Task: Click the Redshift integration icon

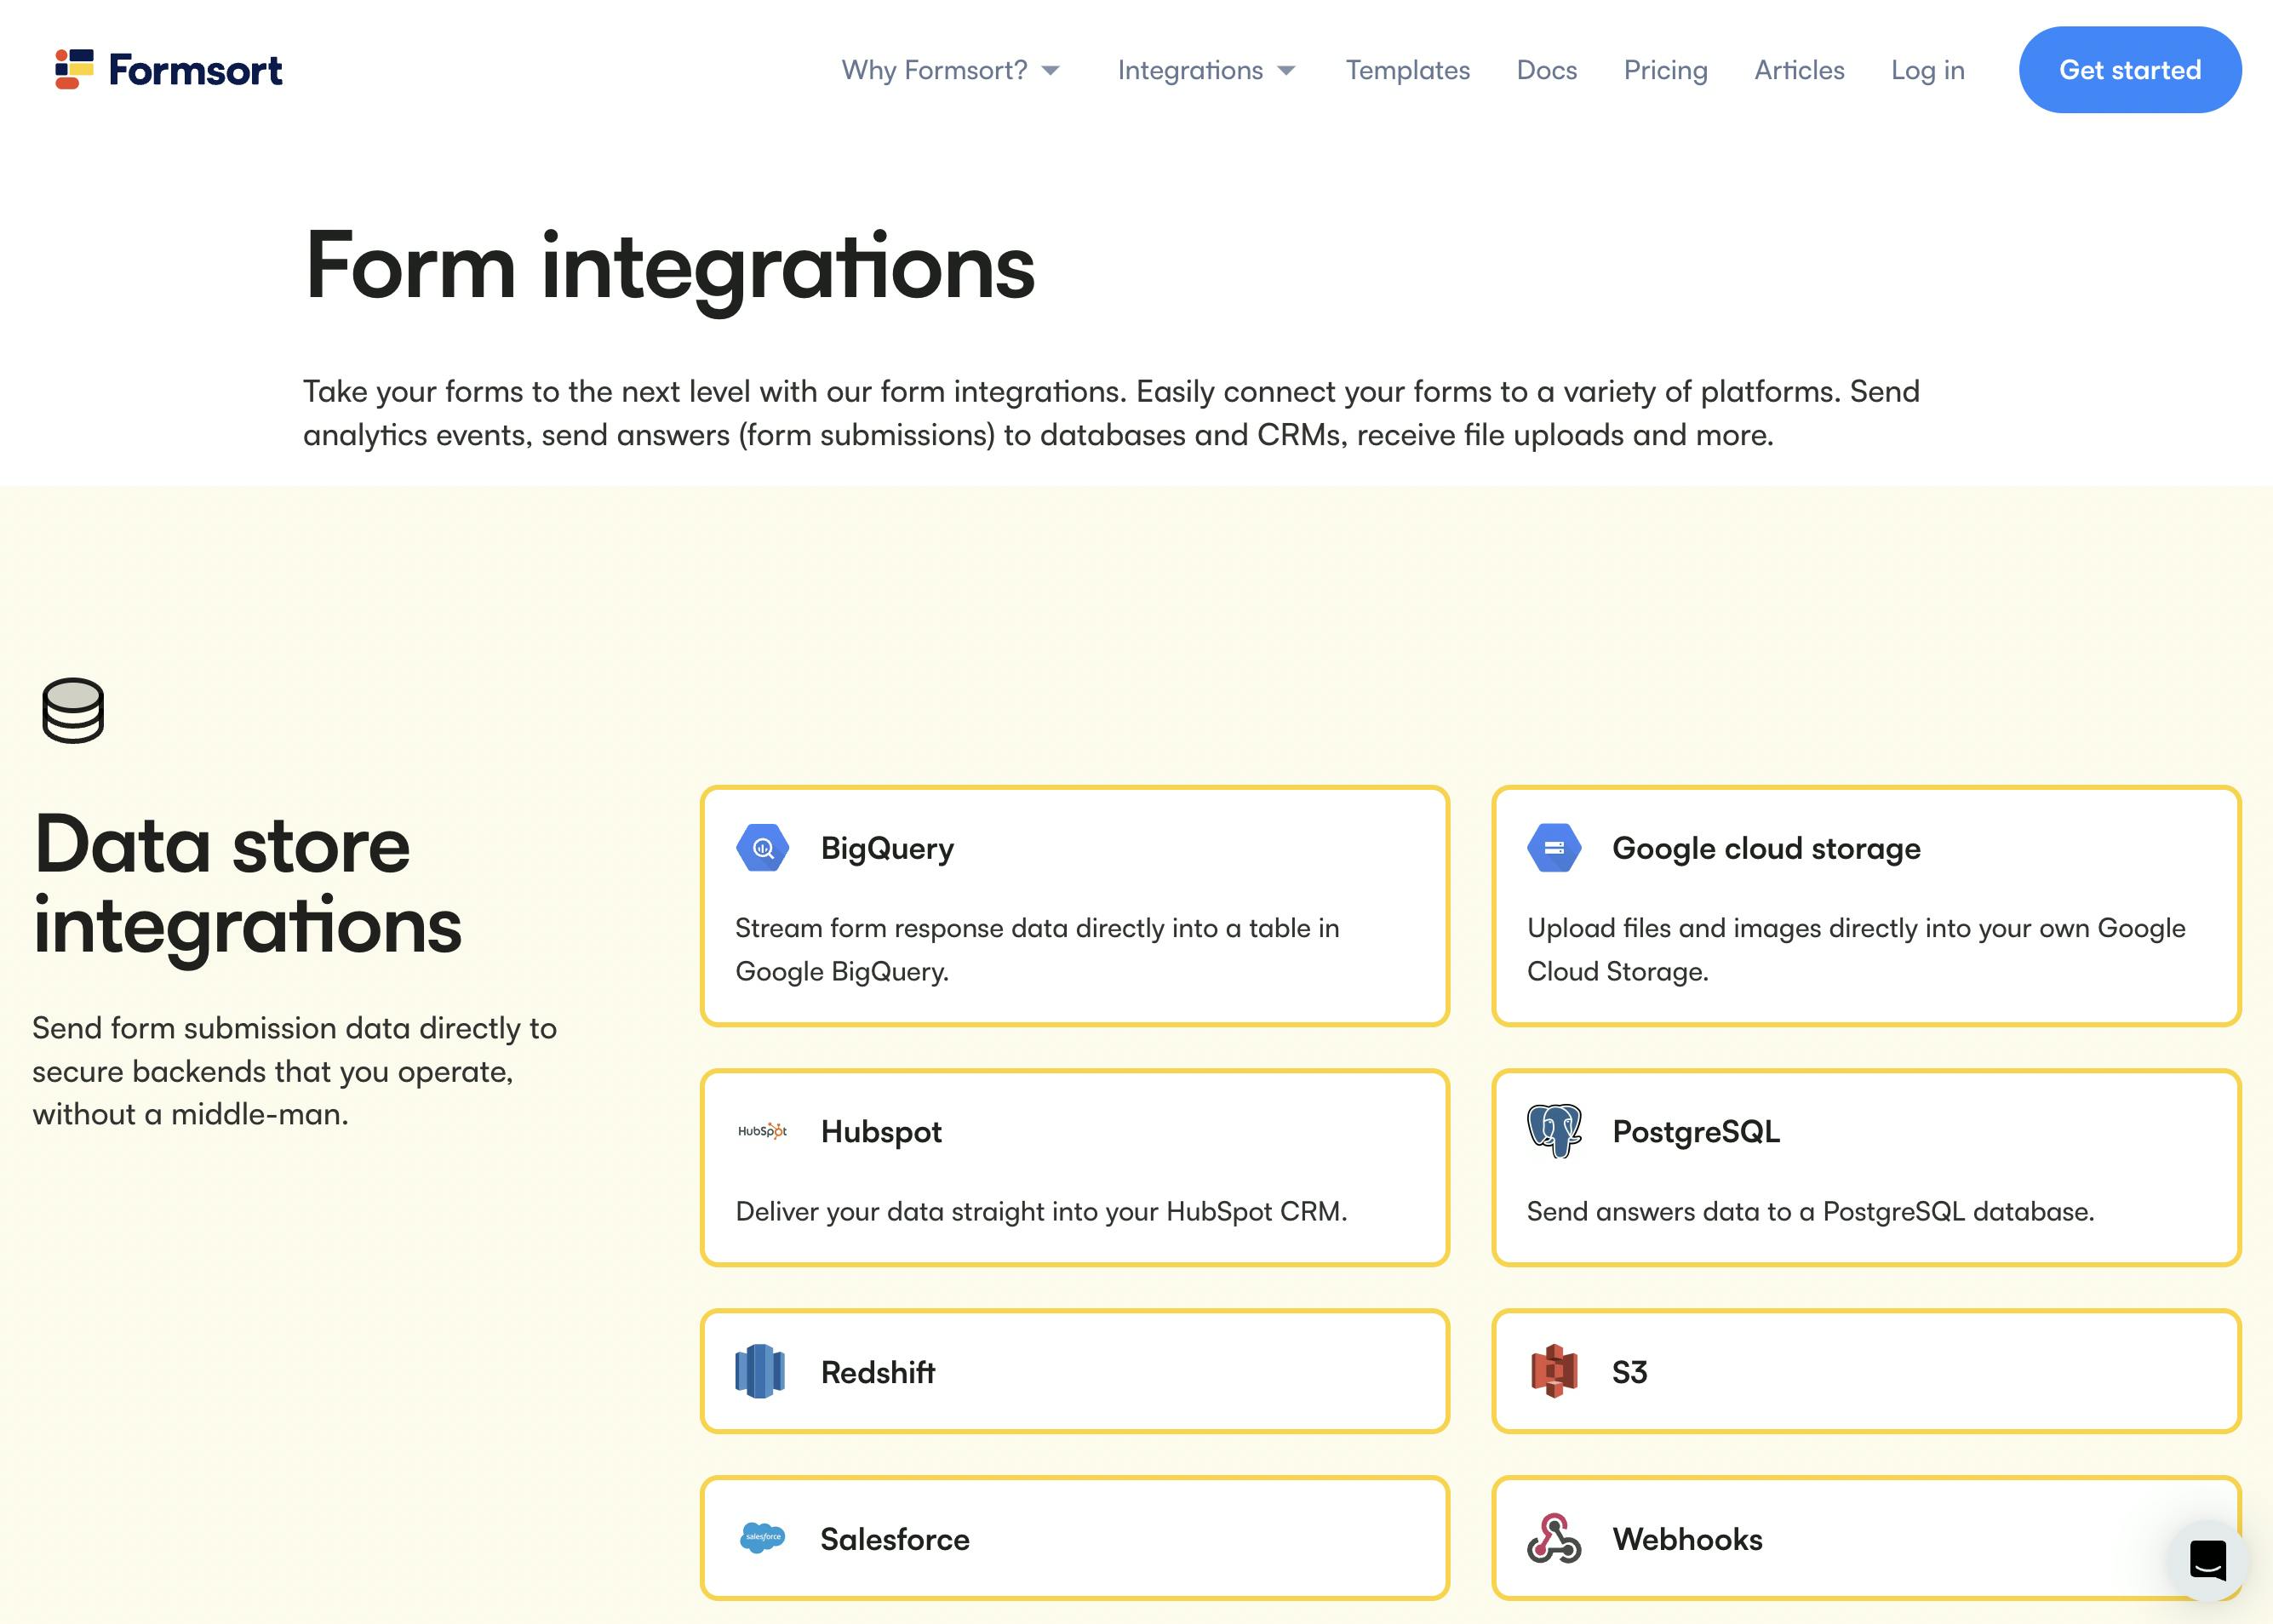Action: 759,1371
